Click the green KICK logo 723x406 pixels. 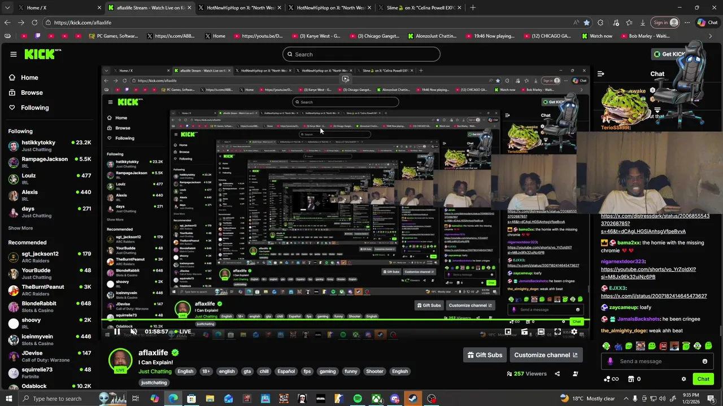point(42,54)
